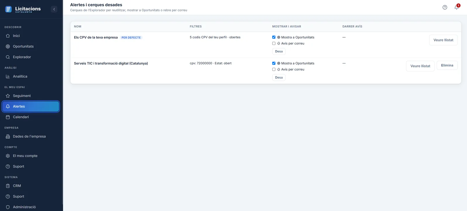Click the PER DEFECTE badge

click(131, 38)
